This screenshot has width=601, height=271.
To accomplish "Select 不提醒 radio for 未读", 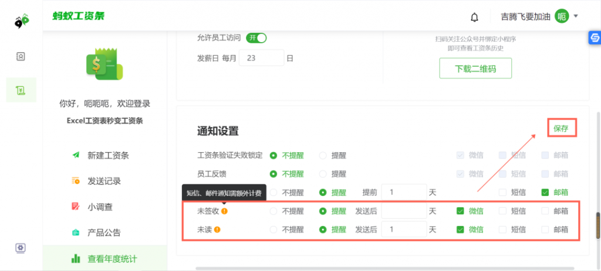I will (x=274, y=230).
